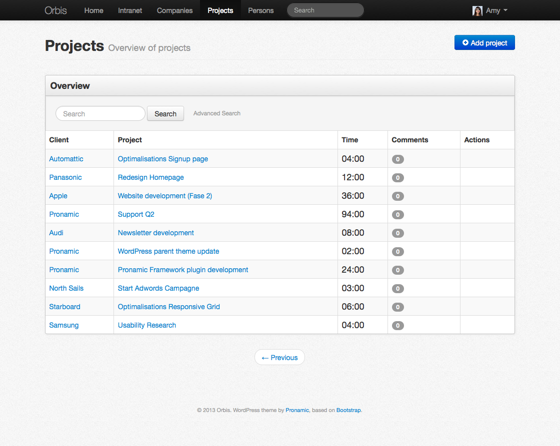This screenshot has width=560, height=446.
Task: Open the Advanced Search link
Action: (217, 113)
